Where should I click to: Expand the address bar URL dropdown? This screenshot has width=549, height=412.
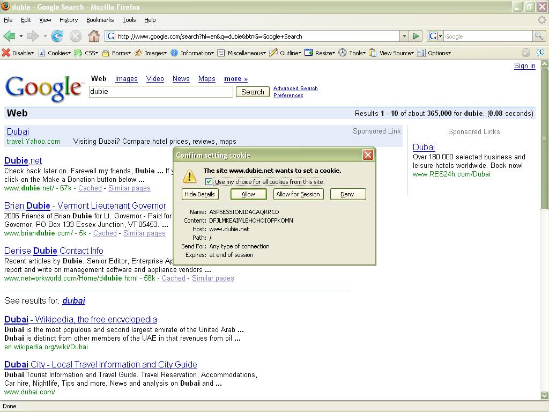click(404, 36)
